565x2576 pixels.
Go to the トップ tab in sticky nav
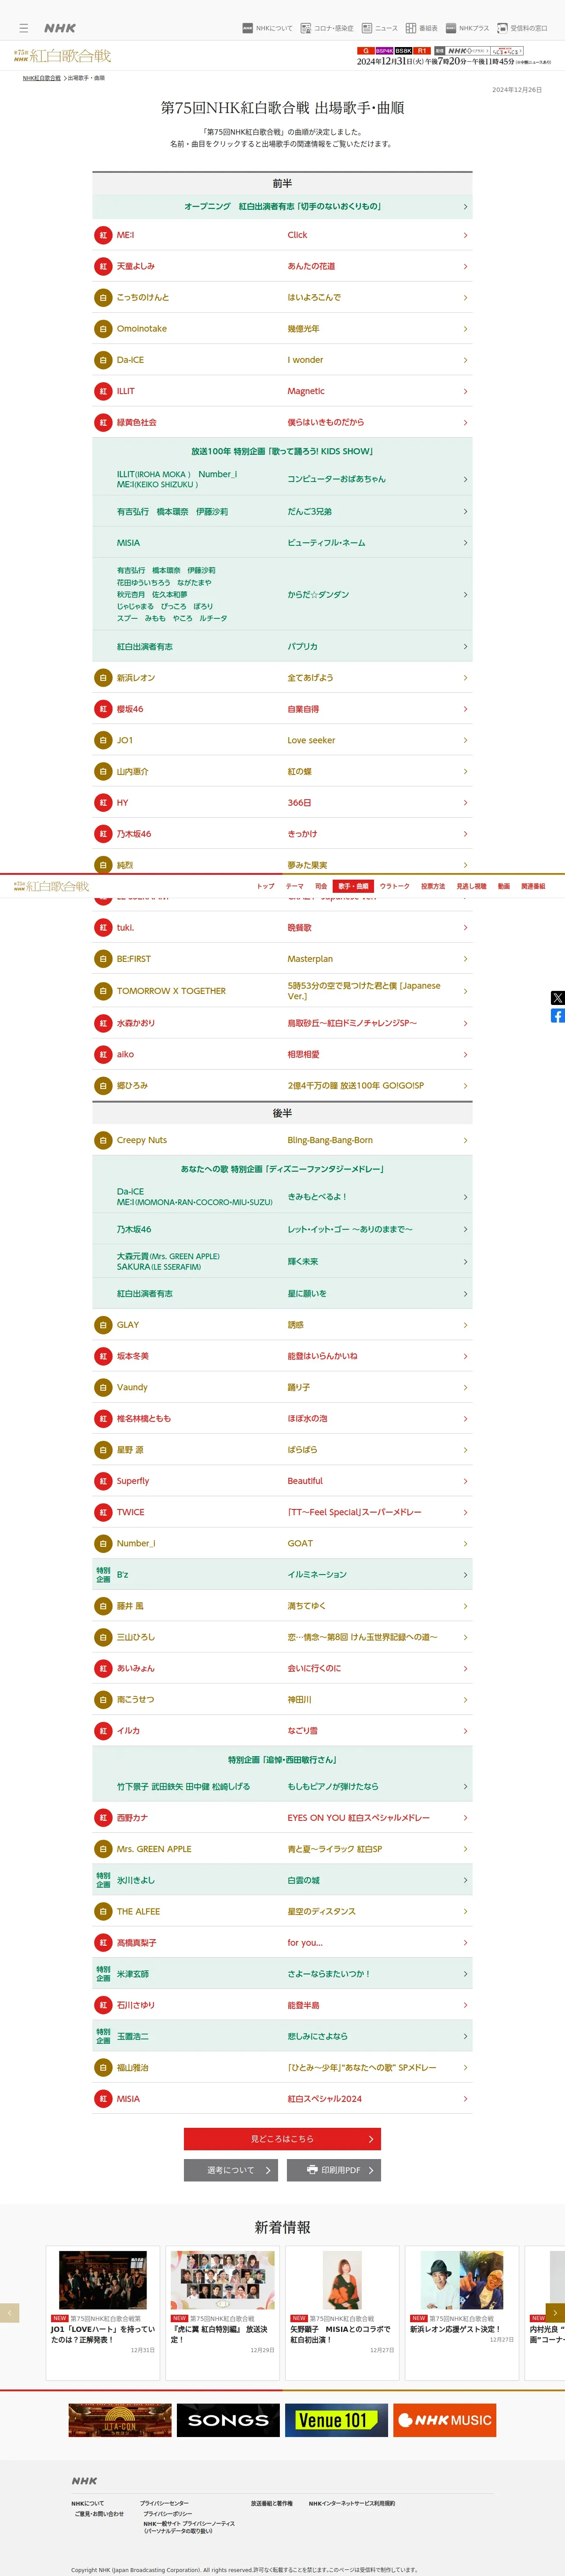point(265,886)
